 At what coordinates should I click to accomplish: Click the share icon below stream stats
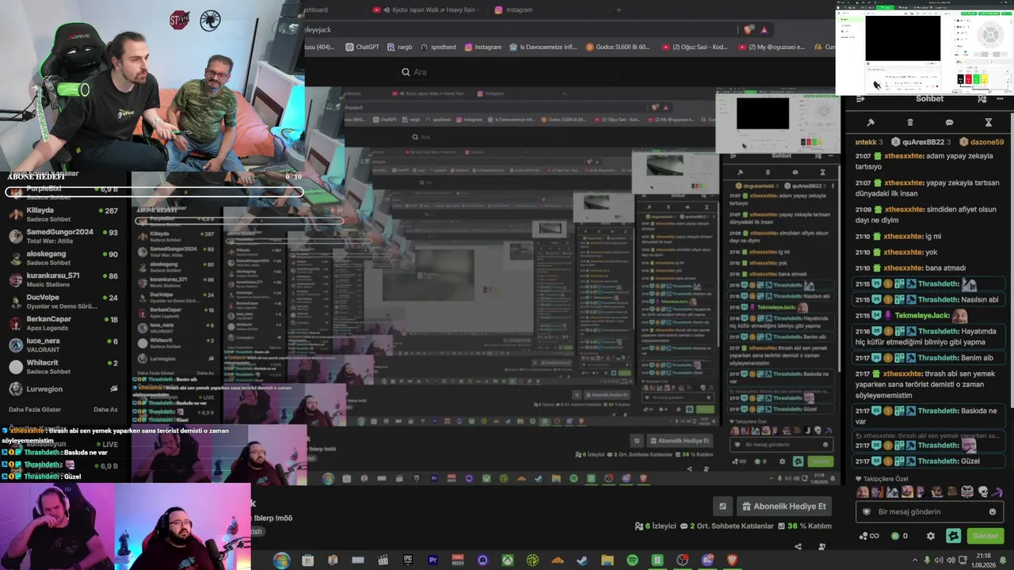pyautogui.click(x=798, y=545)
